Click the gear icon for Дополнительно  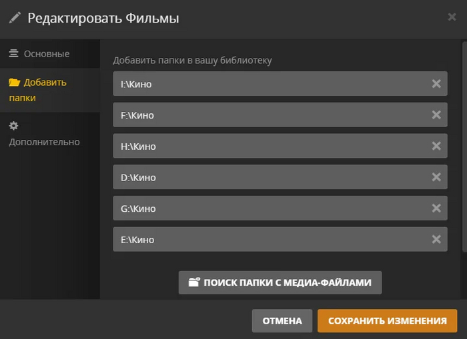(13, 126)
